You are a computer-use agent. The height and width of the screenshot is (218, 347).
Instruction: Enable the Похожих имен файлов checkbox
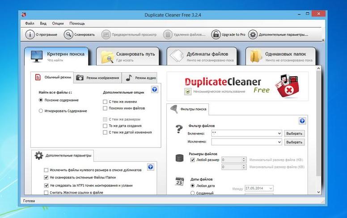point(105,108)
